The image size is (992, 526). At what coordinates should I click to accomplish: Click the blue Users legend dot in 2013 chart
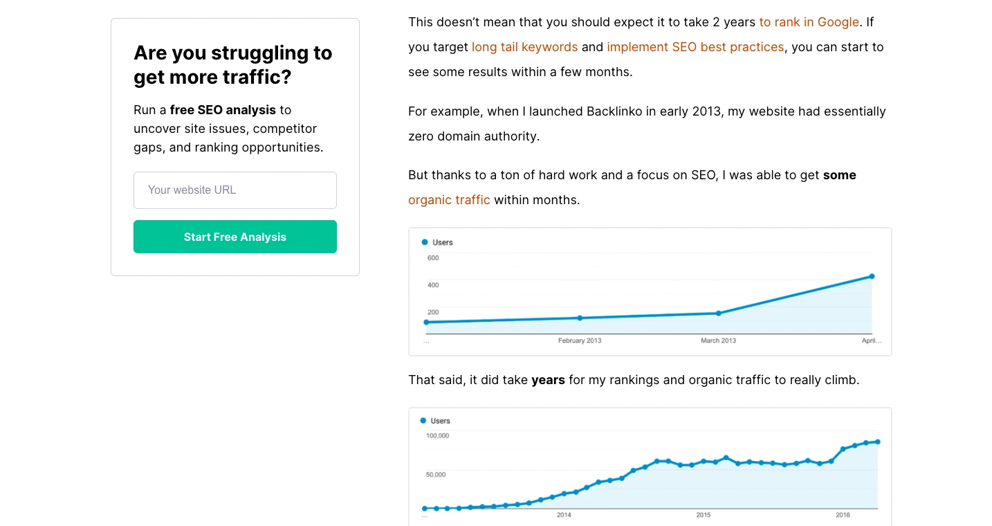pyautogui.click(x=425, y=242)
